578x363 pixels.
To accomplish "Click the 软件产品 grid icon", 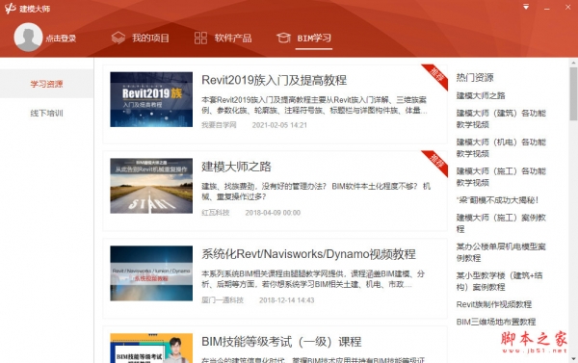I will click(x=200, y=38).
